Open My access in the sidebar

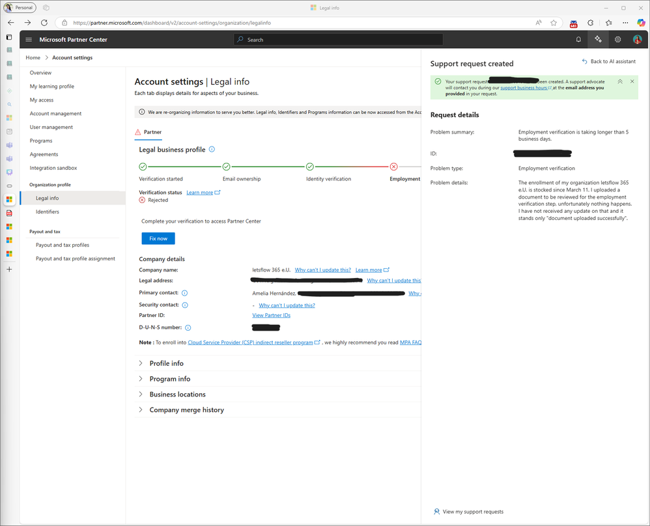click(42, 100)
